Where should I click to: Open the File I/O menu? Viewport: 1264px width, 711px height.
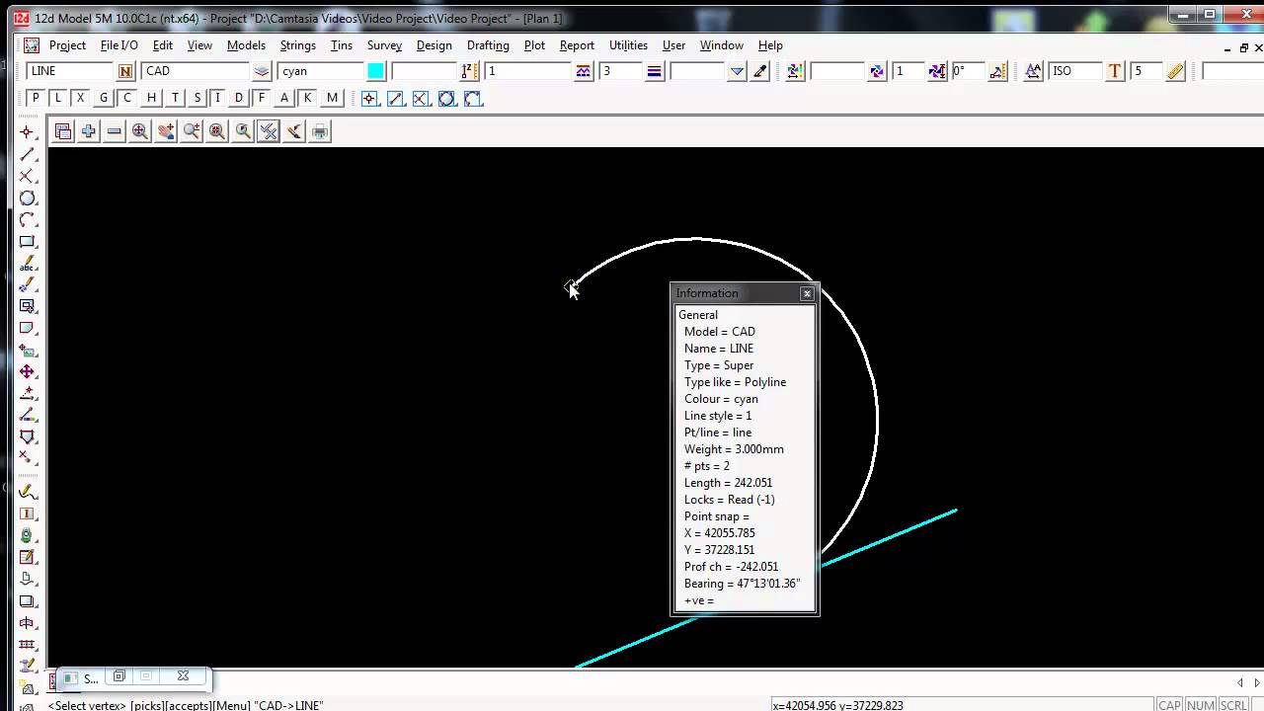[x=119, y=45]
